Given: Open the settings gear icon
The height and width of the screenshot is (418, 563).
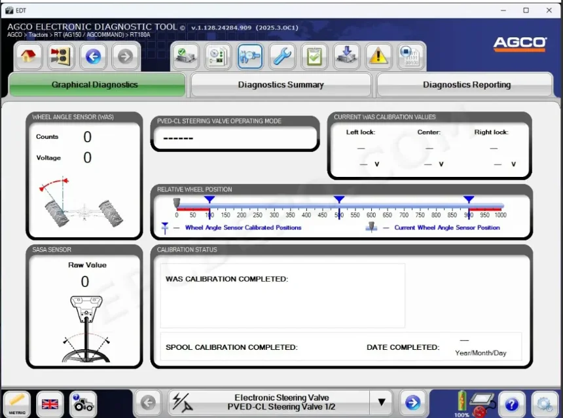Looking at the screenshot, I should pyautogui.click(x=545, y=404).
